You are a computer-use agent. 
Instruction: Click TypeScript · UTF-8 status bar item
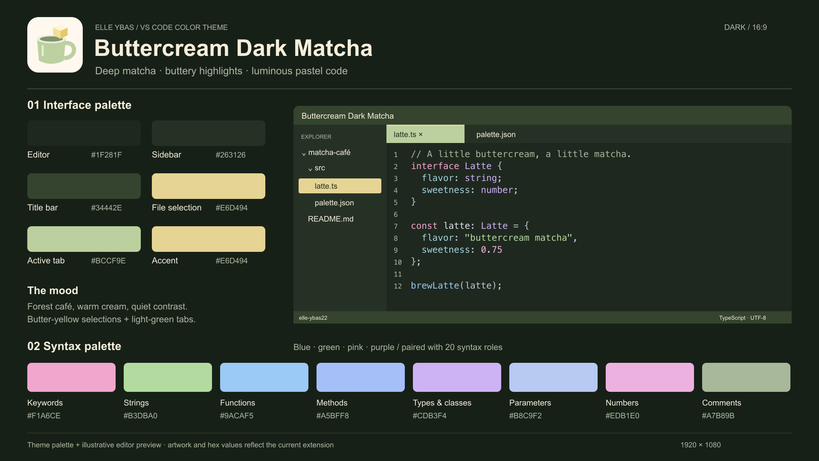[742, 318]
